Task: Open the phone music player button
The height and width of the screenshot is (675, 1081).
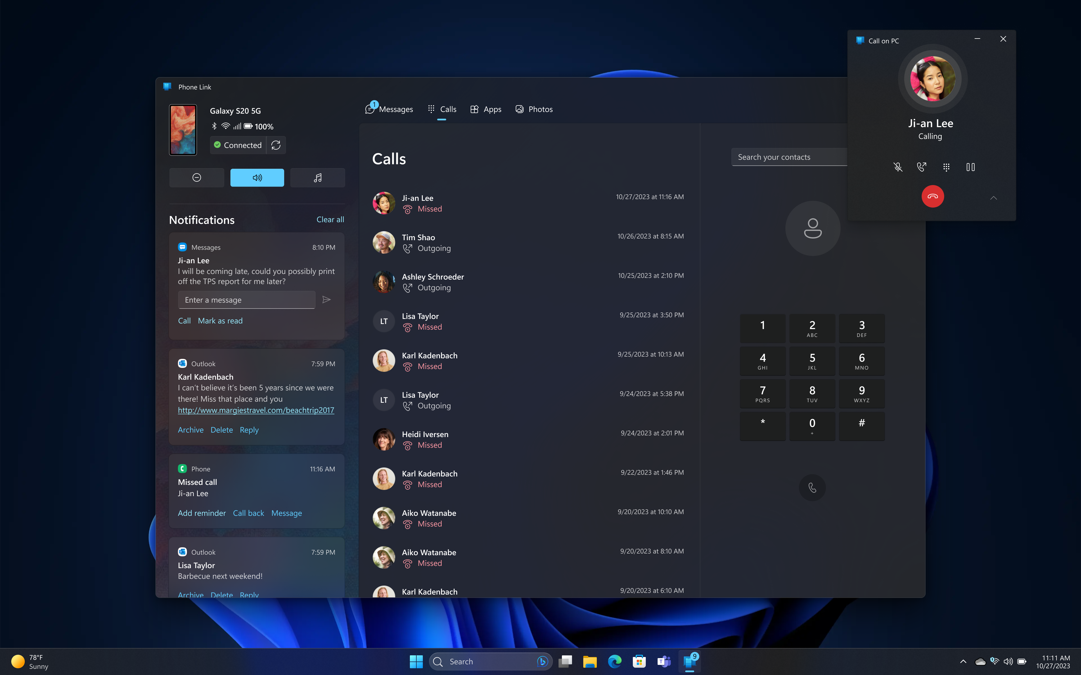Action: 318,178
